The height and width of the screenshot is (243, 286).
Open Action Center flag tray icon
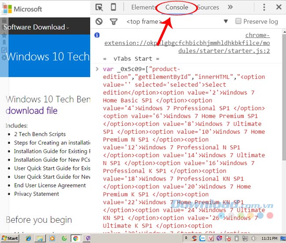pos(228,238)
